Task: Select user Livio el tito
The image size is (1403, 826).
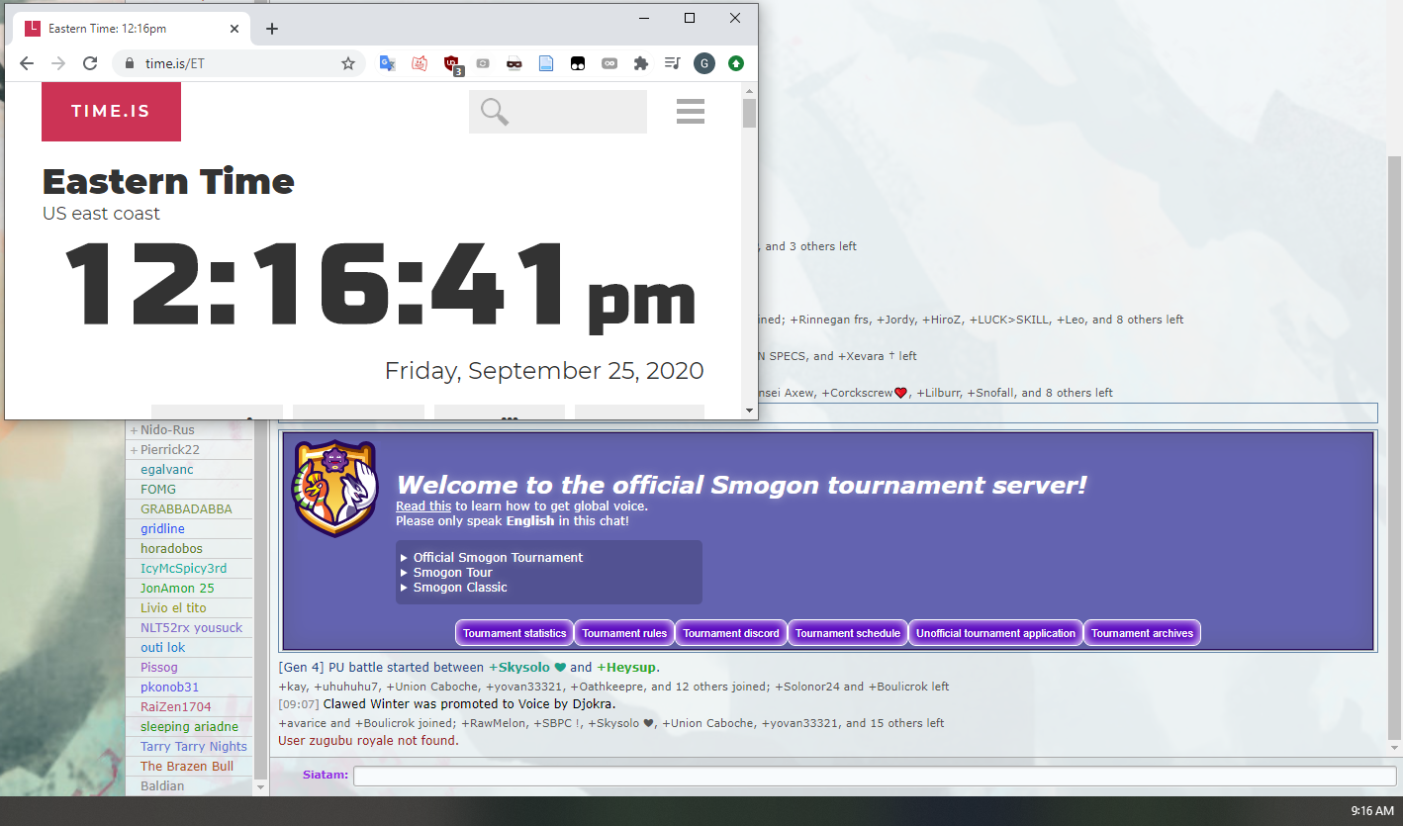Action: (x=190, y=608)
